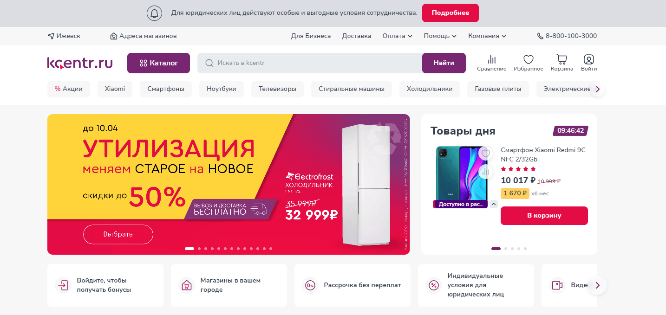Expand the Помощь dropdown menu
The width and height of the screenshot is (666, 315).
440,36
